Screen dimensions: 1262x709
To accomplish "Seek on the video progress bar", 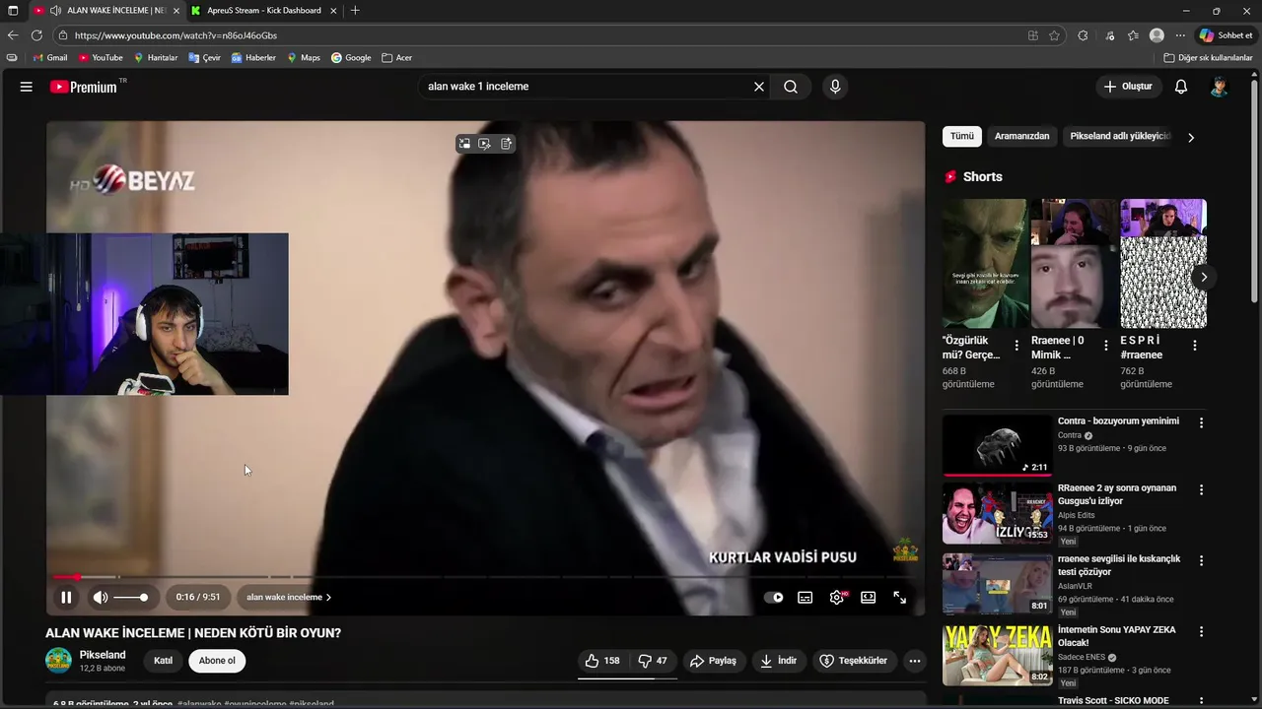I will click(483, 577).
